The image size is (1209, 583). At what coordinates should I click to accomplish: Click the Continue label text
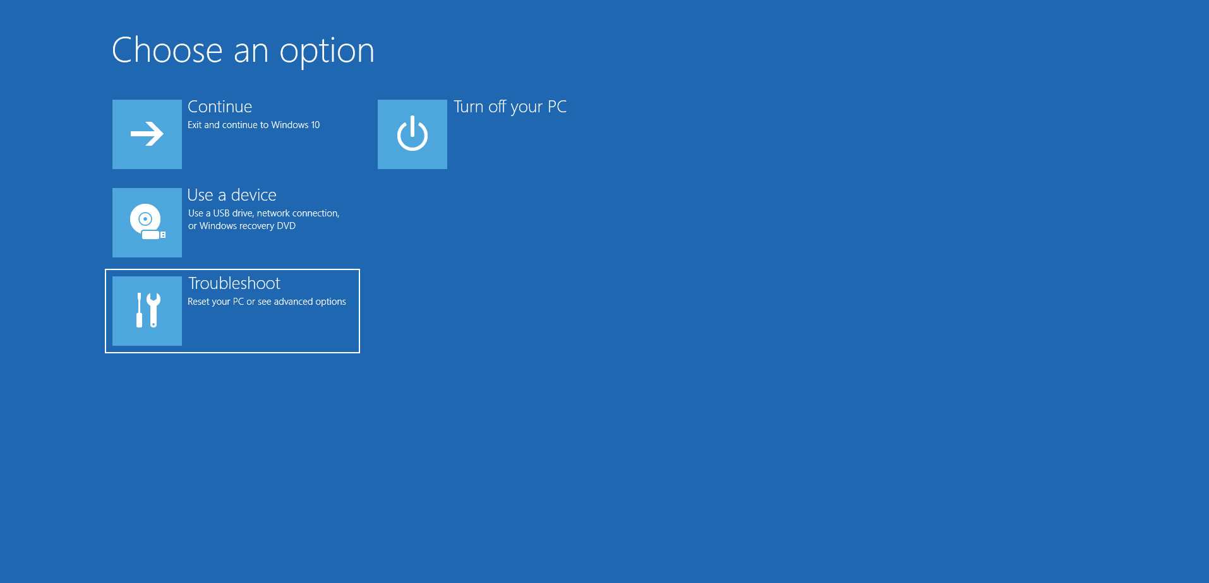[x=220, y=106]
